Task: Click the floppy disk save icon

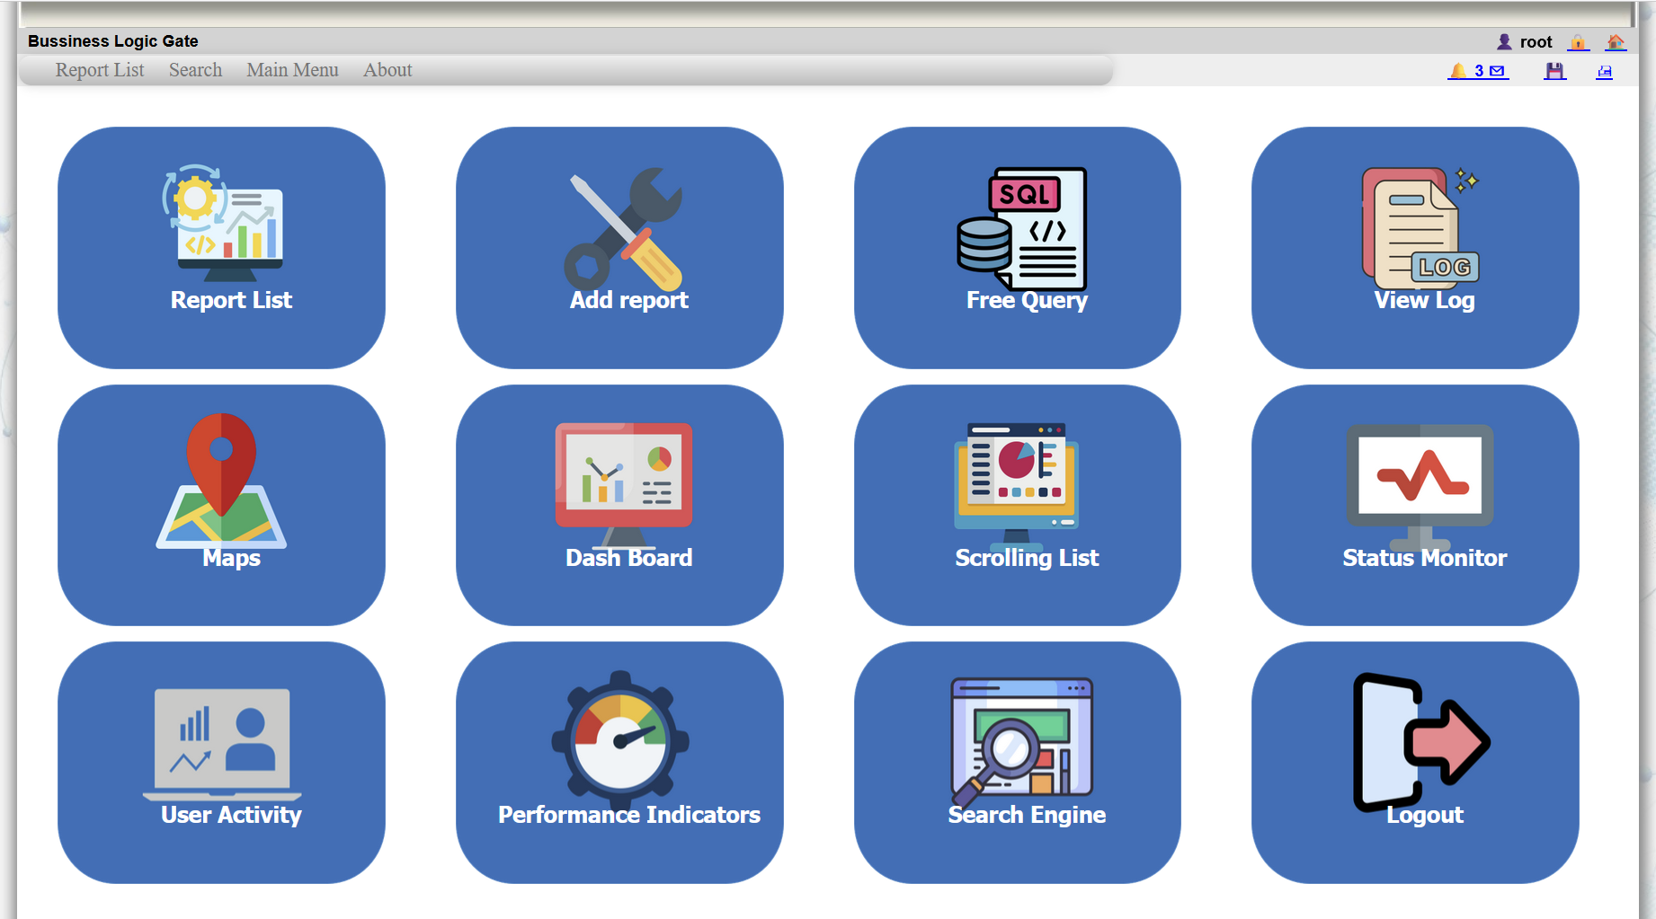Action: tap(1554, 71)
